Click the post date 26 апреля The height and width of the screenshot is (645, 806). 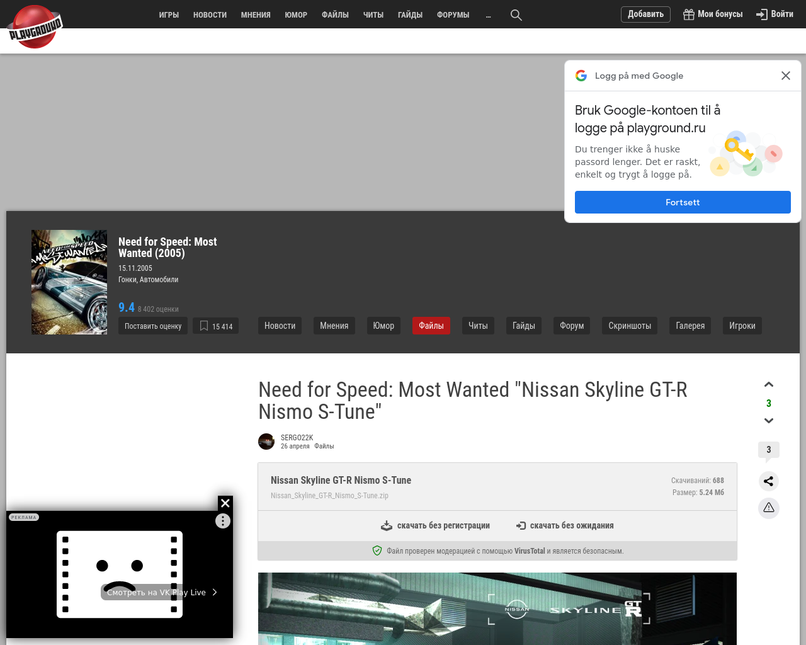[x=295, y=446]
